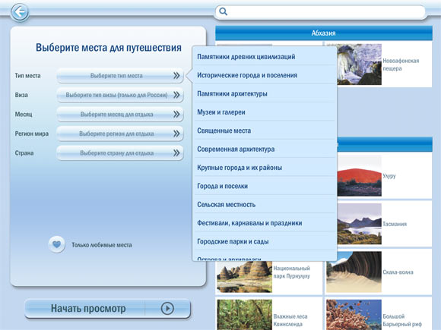Expand the Виза type selector
441x330 pixels.
click(120, 95)
